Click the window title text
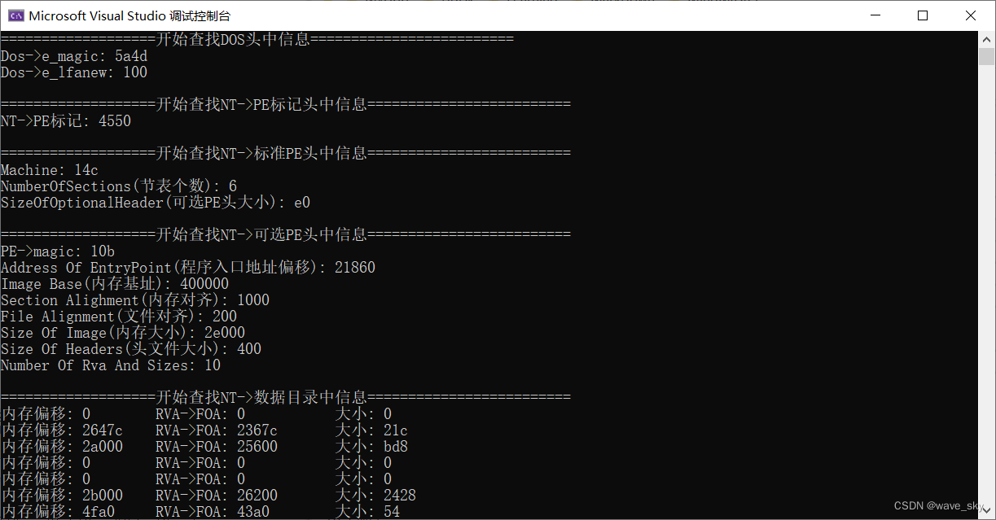 [x=129, y=15]
